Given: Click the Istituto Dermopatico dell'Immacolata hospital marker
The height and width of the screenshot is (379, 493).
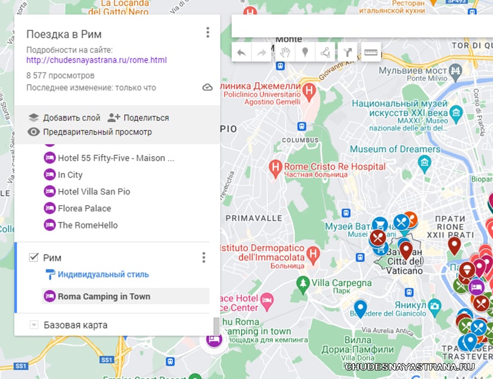Looking at the screenshot, I should [313, 255].
